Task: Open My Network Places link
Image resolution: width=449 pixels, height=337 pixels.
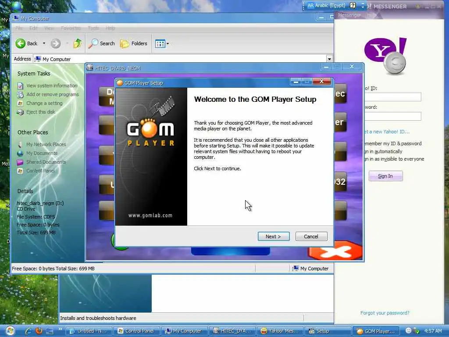Action: [46, 144]
